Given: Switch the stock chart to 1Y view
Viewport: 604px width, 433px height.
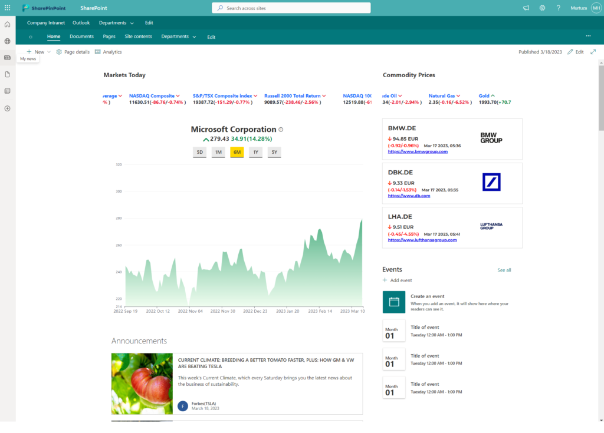Looking at the screenshot, I should tap(255, 151).
